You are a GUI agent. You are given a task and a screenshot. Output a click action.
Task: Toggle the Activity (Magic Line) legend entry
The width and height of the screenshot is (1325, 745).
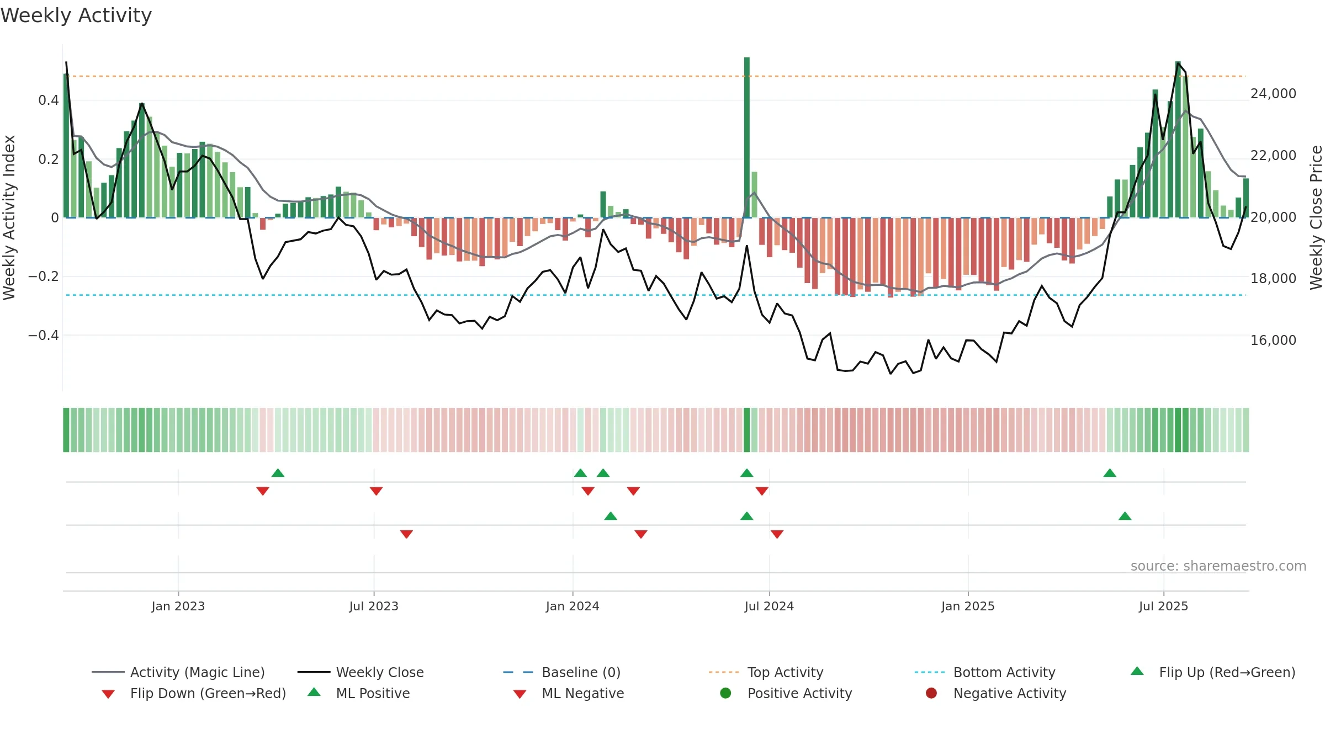[x=178, y=672]
